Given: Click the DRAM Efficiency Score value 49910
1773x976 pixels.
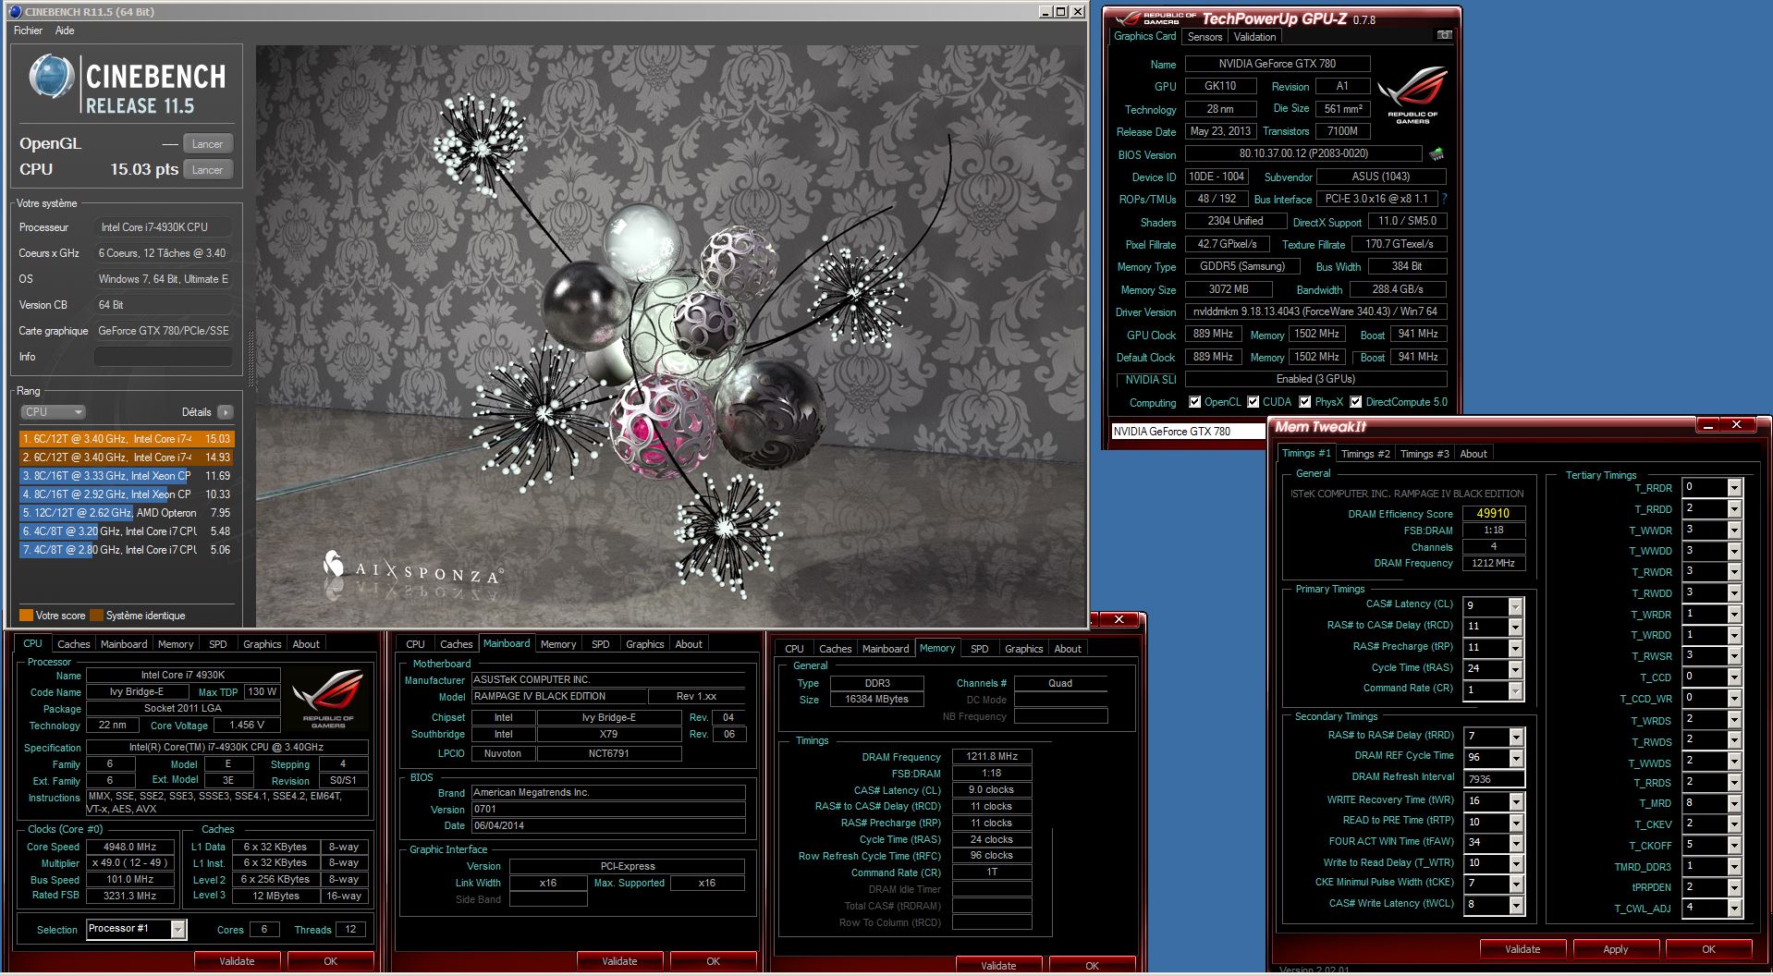Looking at the screenshot, I should tap(1493, 514).
